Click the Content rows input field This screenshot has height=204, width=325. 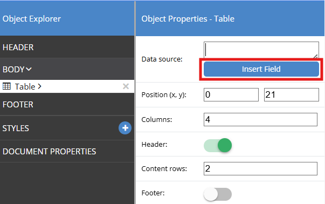point(260,168)
